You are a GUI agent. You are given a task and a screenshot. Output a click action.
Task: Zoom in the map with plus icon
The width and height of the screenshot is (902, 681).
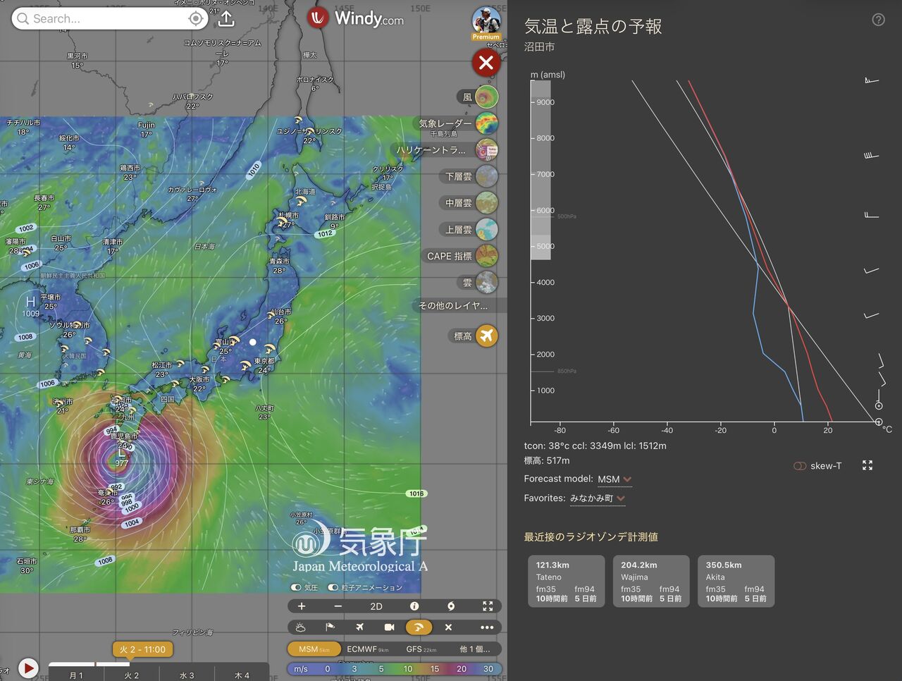pos(302,606)
